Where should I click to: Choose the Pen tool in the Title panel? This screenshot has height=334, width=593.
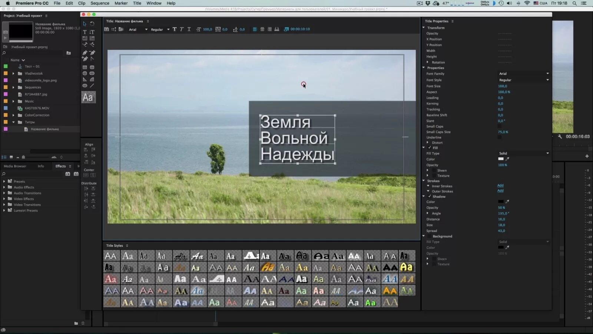click(x=85, y=52)
